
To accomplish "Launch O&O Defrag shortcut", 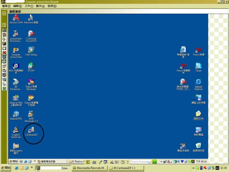I will tap(31, 51).
